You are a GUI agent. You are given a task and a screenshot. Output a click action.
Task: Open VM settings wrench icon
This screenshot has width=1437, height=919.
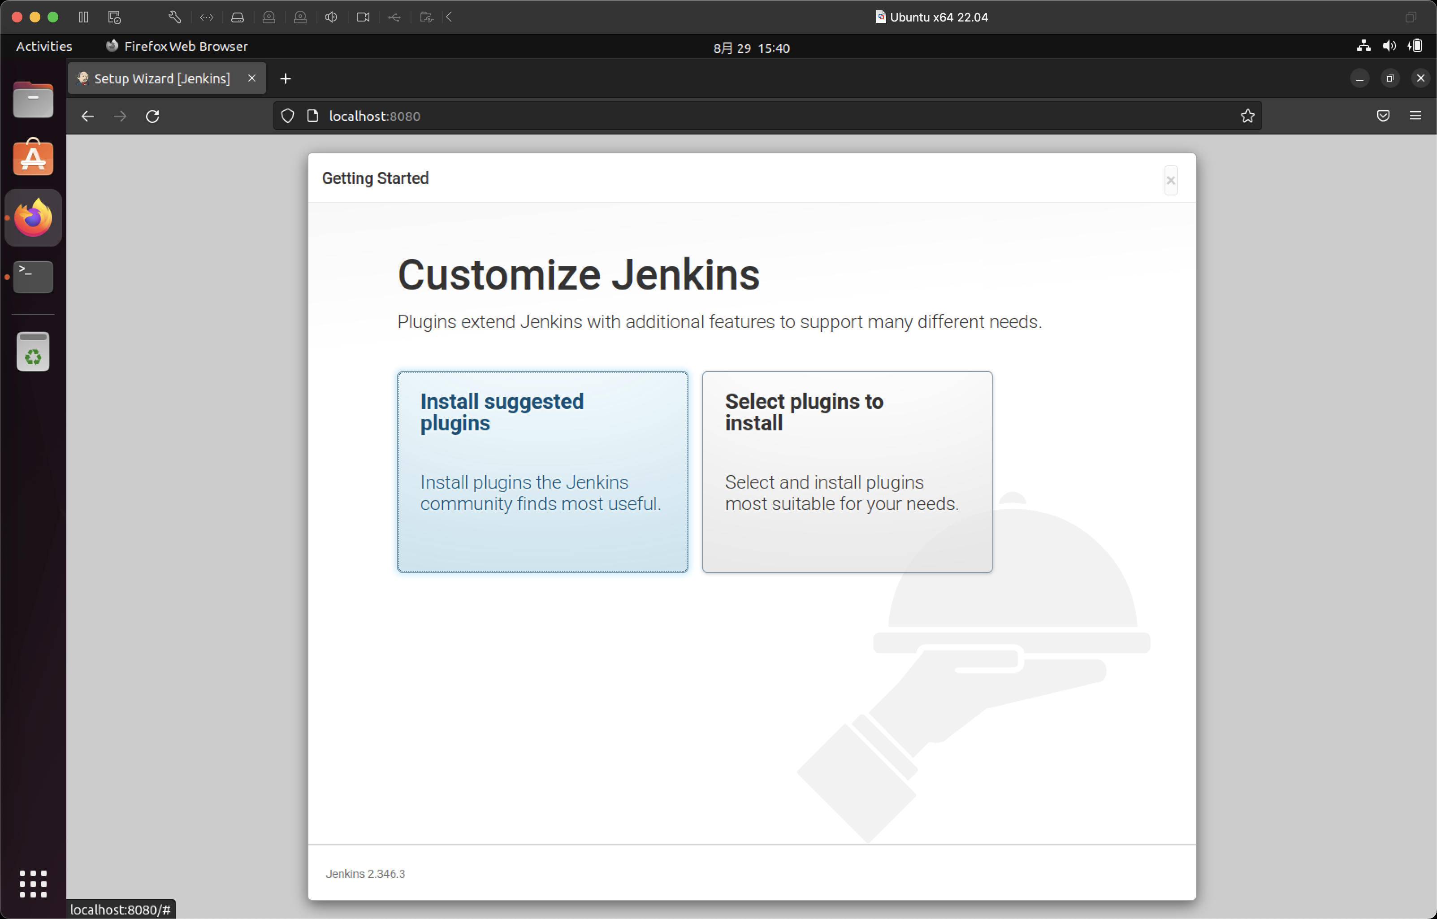coord(174,17)
